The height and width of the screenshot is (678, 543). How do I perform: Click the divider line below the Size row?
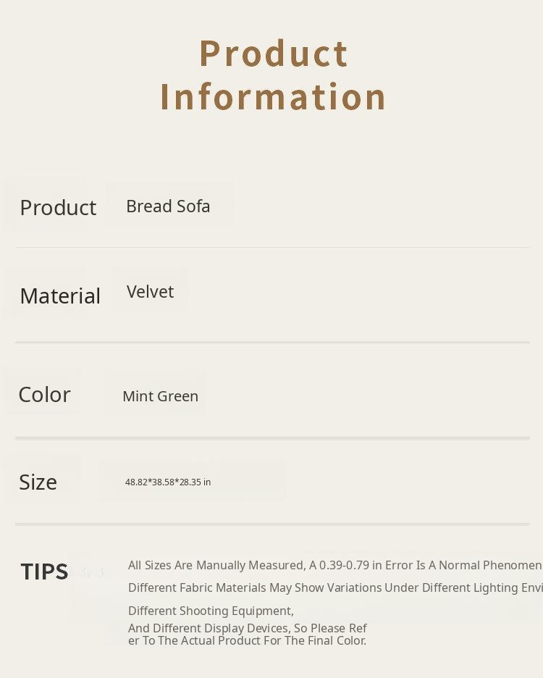tap(272, 524)
